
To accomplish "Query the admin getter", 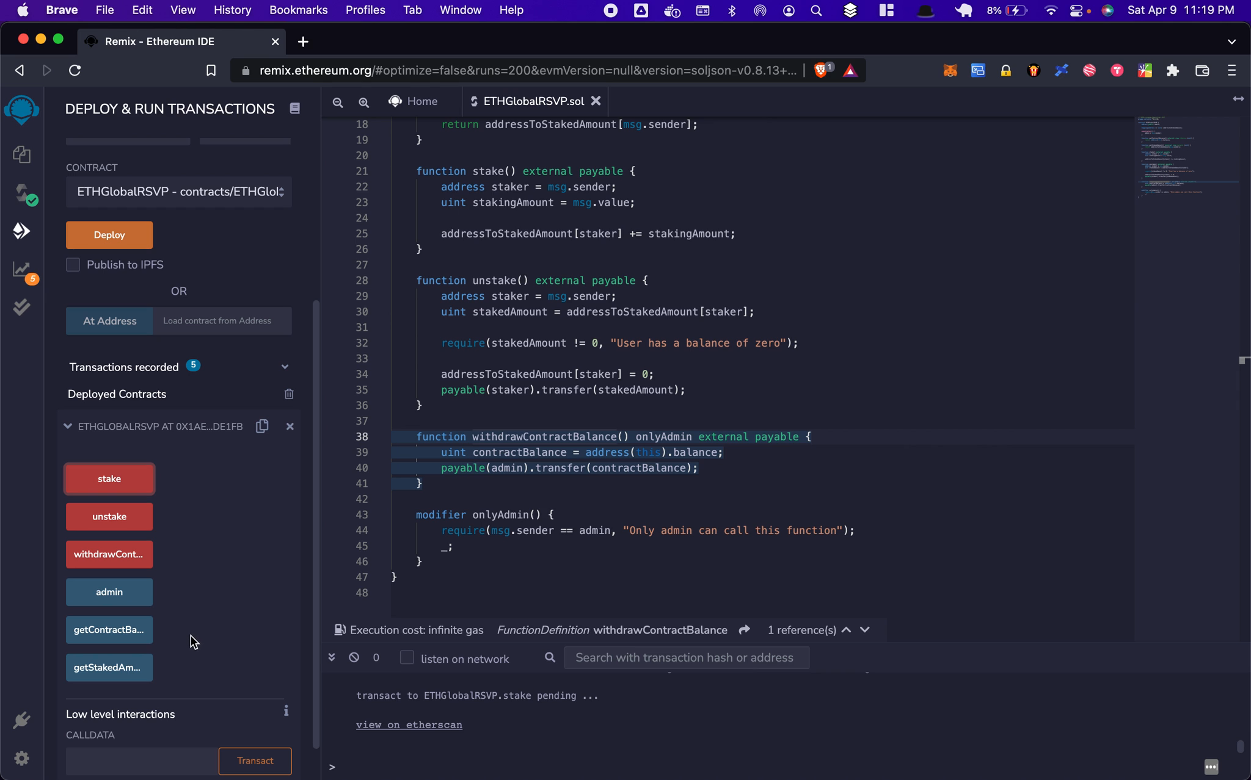I will tap(109, 592).
